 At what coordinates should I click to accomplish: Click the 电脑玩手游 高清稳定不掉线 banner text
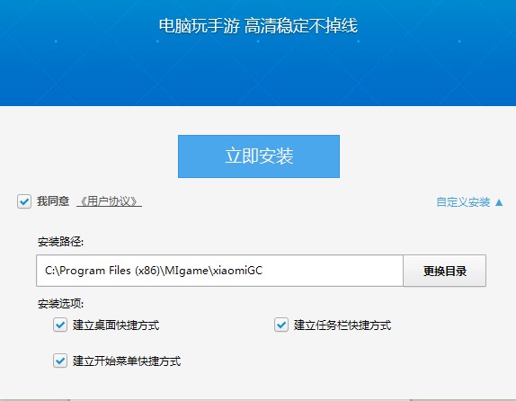click(258, 26)
